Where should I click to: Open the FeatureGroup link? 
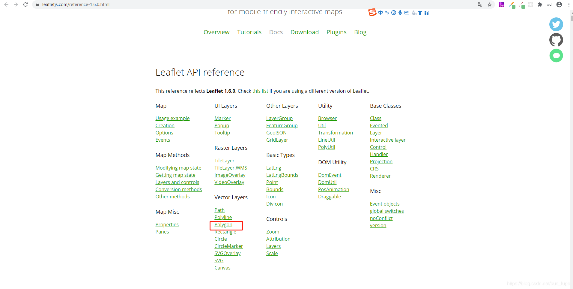point(282,125)
